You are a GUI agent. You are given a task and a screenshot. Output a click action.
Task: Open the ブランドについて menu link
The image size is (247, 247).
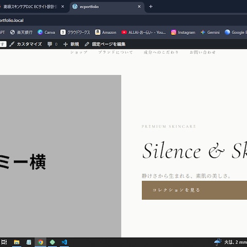[116, 52]
